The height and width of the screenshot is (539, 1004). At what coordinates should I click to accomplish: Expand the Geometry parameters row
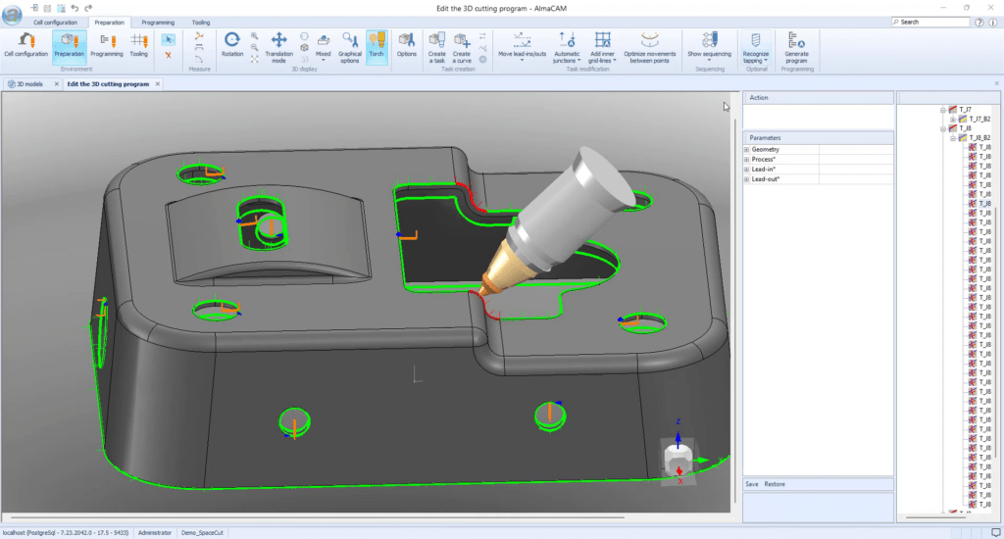(x=747, y=149)
